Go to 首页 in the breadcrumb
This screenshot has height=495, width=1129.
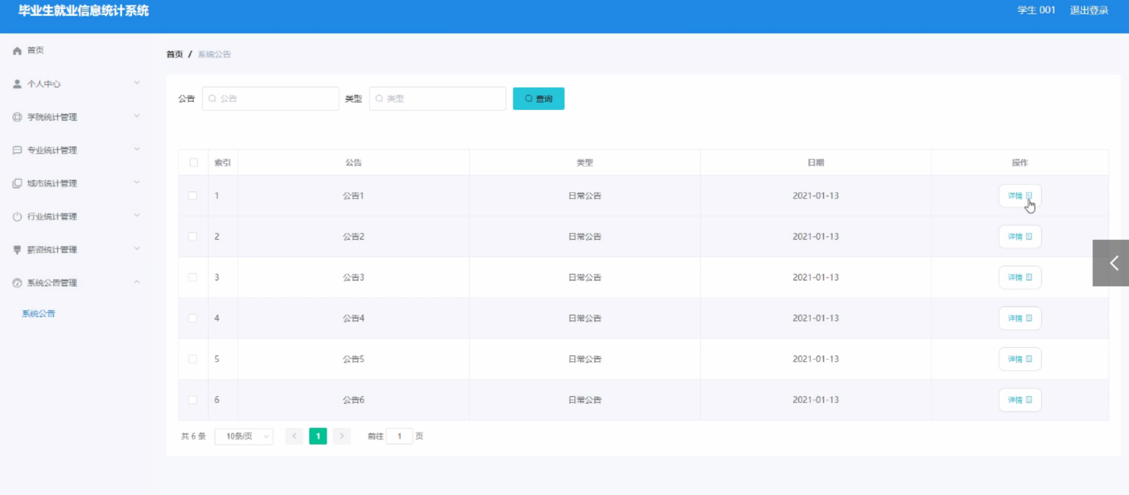(175, 54)
